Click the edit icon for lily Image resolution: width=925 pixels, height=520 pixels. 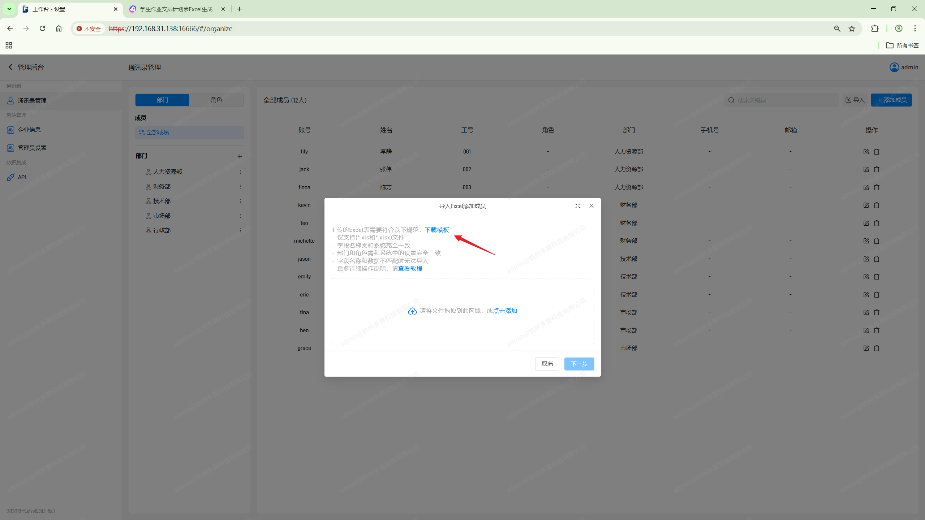coord(866,152)
